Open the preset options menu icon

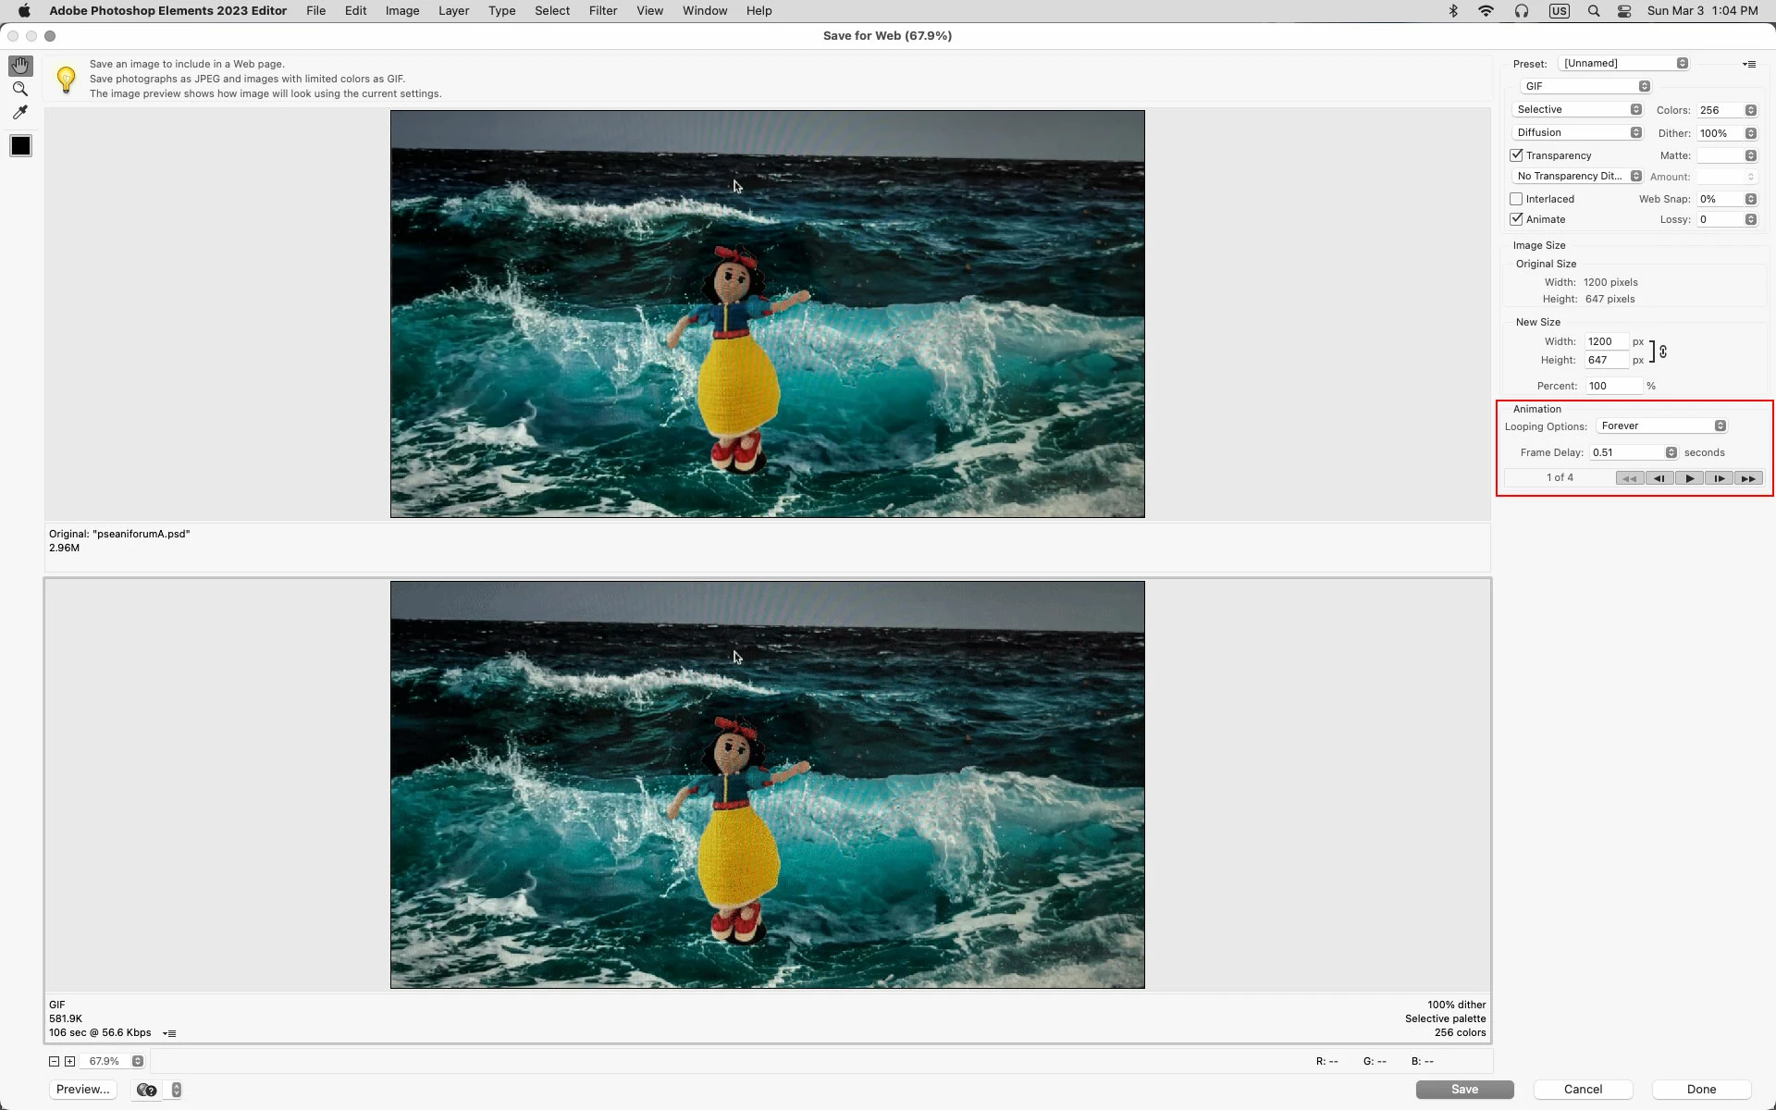tap(1749, 64)
